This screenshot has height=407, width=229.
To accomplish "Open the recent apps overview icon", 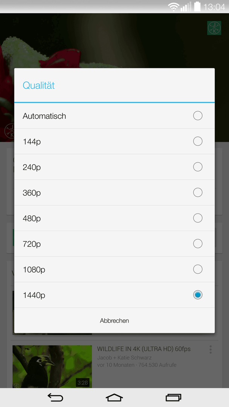I will point(173,398).
